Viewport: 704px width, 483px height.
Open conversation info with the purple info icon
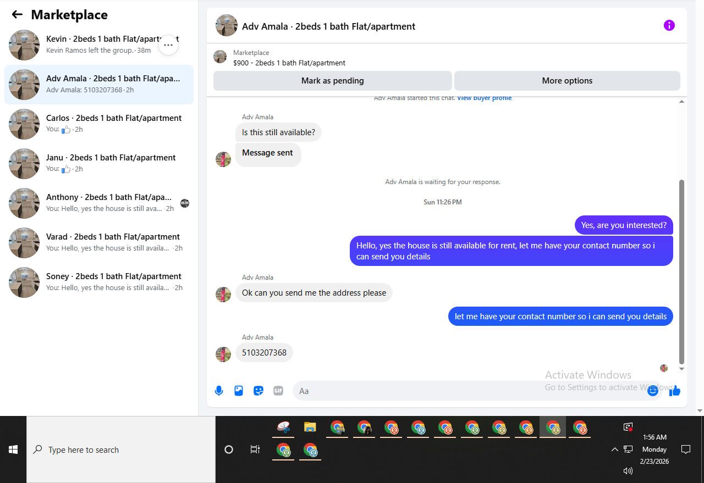[x=669, y=25]
